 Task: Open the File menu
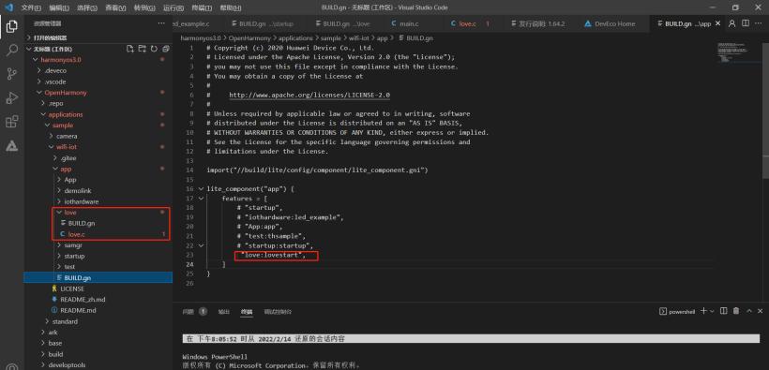[x=31, y=7]
